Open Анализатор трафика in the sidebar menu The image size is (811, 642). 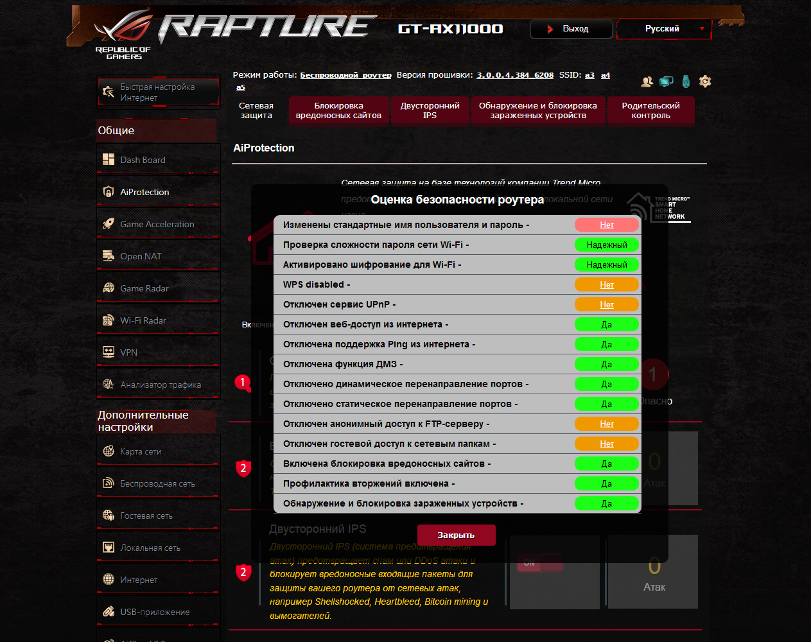[158, 385]
